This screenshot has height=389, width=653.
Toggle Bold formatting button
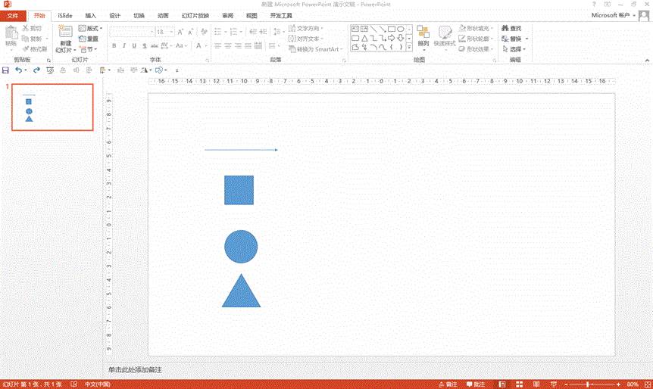pyautogui.click(x=114, y=45)
